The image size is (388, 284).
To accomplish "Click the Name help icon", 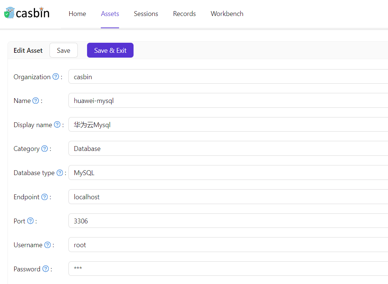I will (x=36, y=100).
